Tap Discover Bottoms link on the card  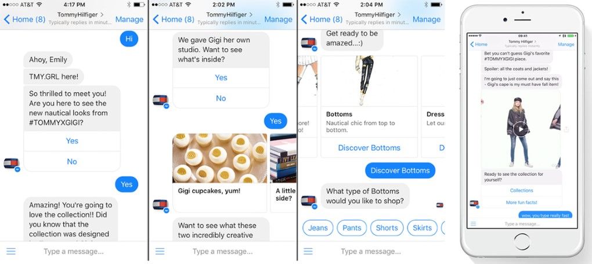pos(369,148)
